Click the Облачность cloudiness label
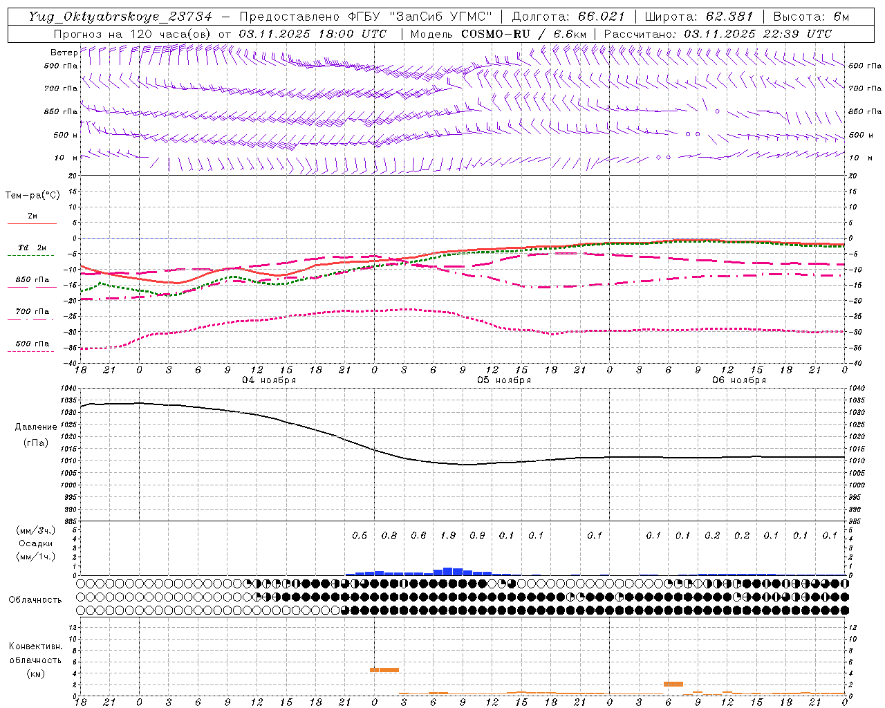The height and width of the screenshot is (708, 885). click(x=35, y=599)
